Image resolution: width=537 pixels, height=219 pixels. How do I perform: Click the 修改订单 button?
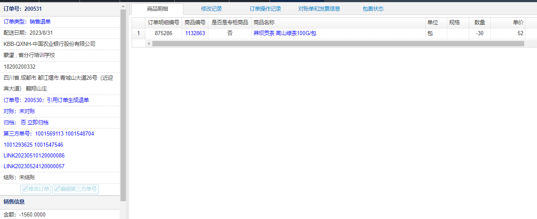coord(36,189)
